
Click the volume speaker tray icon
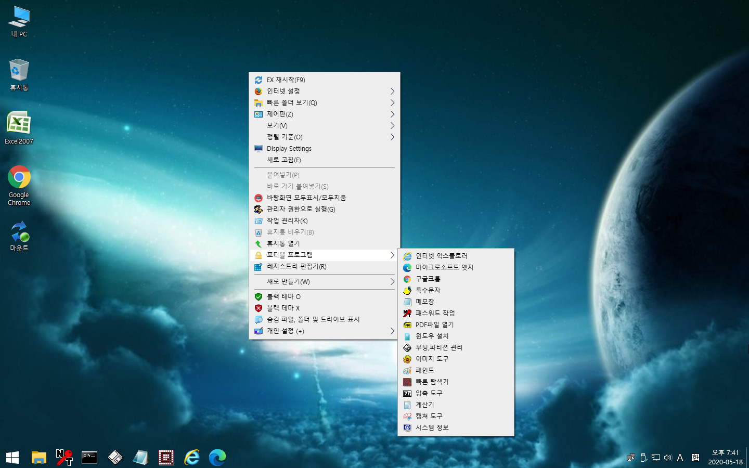coord(668,458)
